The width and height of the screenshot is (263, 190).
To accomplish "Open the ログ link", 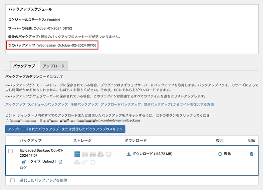I will [23, 168].
